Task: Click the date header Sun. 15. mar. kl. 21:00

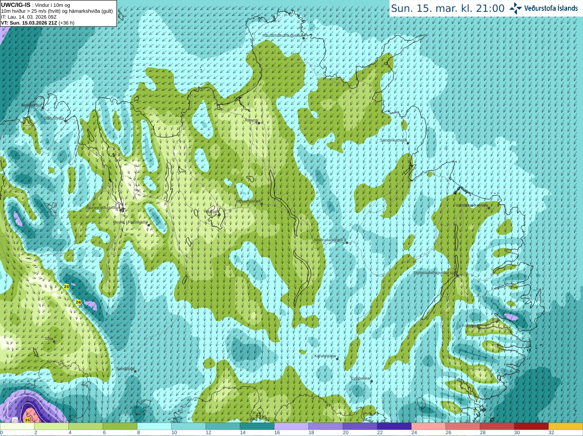Action: (x=448, y=8)
